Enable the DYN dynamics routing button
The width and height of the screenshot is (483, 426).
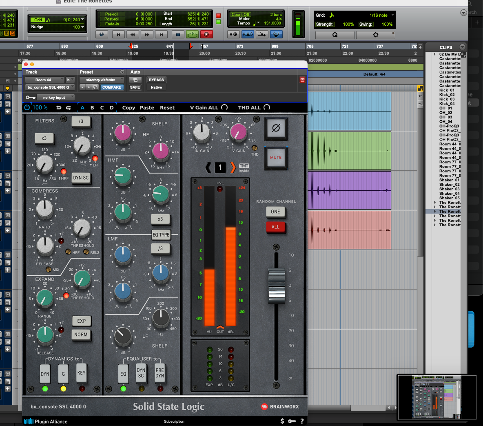point(45,374)
